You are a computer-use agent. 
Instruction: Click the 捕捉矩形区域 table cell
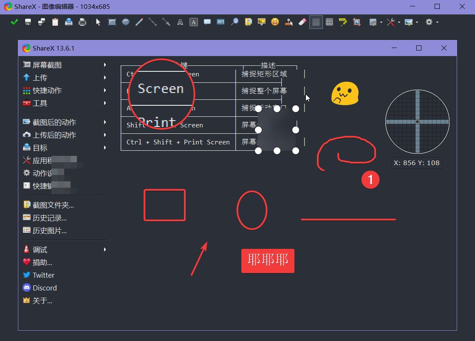pos(264,74)
